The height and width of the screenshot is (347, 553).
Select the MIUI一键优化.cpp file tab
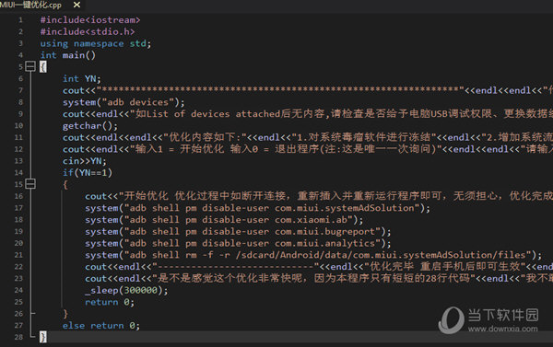pos(30,5)
